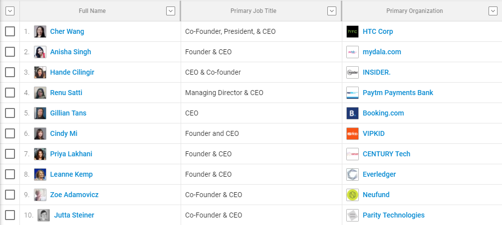Image resolution: width=502 pixels, height=225 pixels.
Task: Tick the checkbox for Jutta Steiner row
Action: pos(10,215)
